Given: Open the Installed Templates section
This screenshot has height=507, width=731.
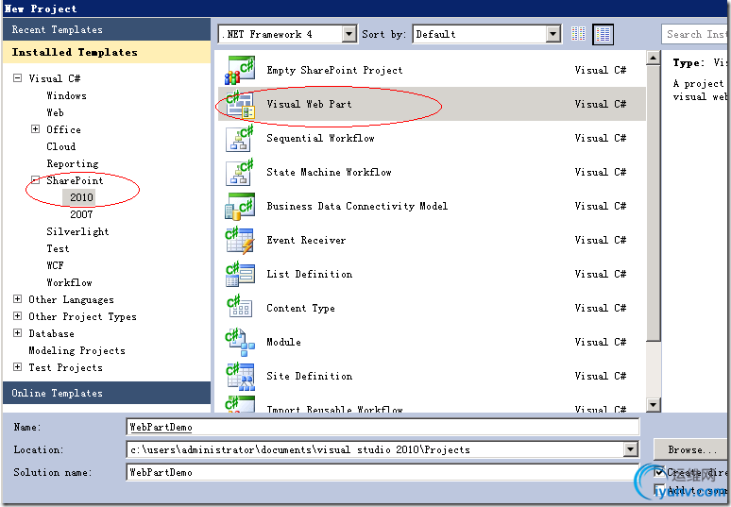Looking at the screenshot, I should tap(107, 52).
